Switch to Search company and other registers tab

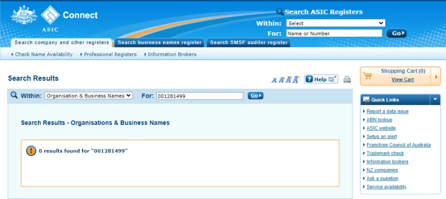click(x=62, y=43)
